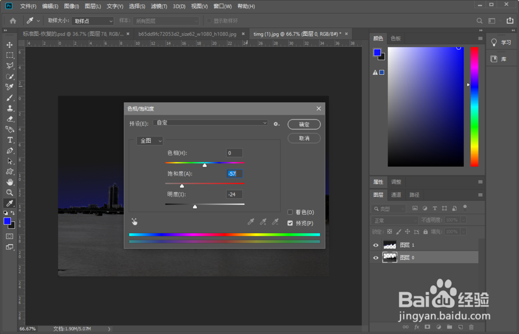This screenshot has height=334, width=519.
Task: Open the 学习 learn panel button
Action: (502, 43)
